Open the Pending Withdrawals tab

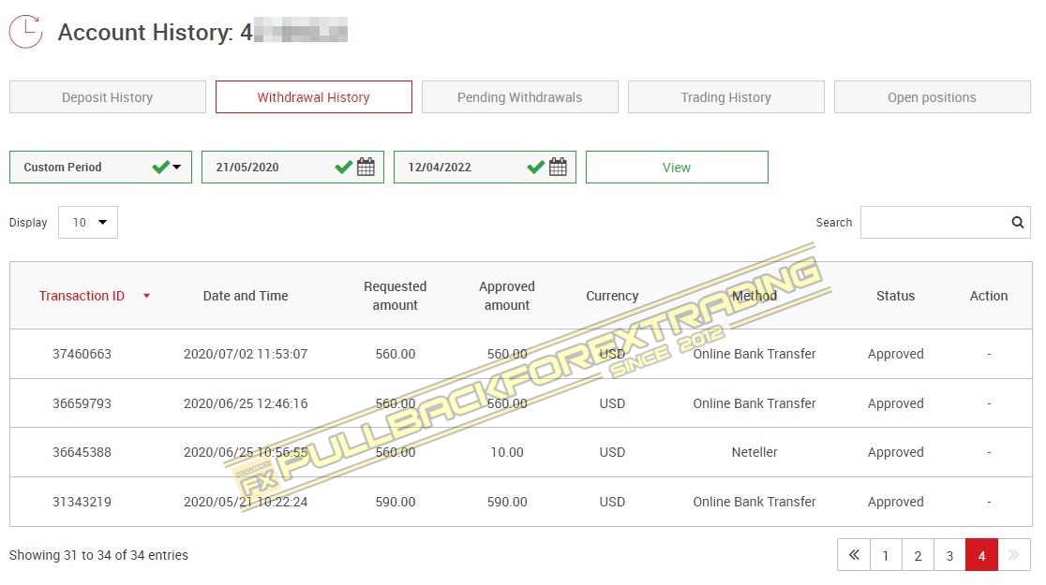click(519, 97)
